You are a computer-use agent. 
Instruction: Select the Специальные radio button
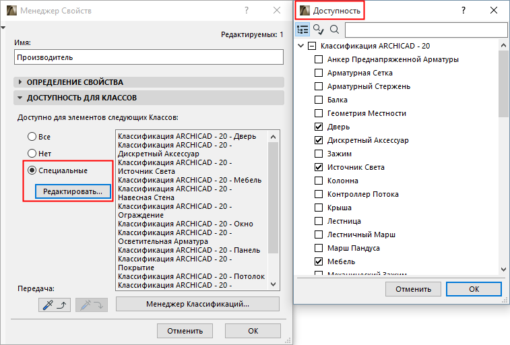32,170
